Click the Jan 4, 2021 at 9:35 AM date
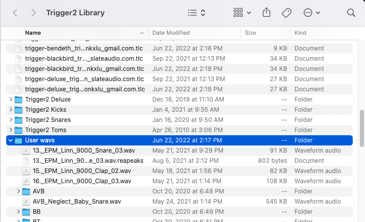 186,110
